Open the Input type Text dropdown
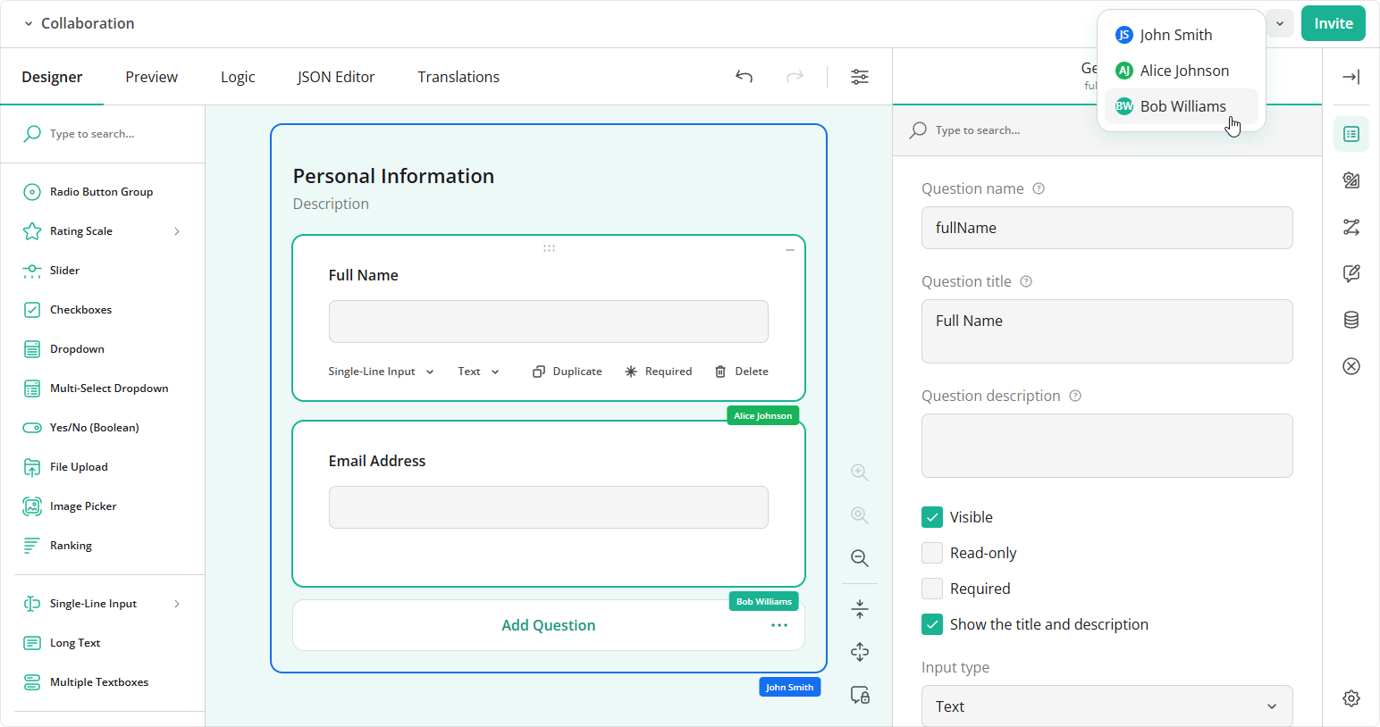The image size is (1380, 727). coord(1107,706)
